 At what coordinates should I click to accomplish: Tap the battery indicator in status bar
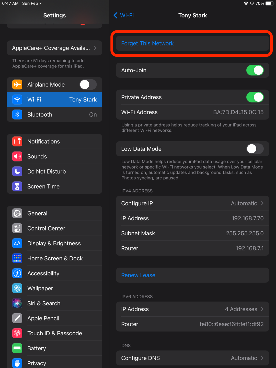270,3
